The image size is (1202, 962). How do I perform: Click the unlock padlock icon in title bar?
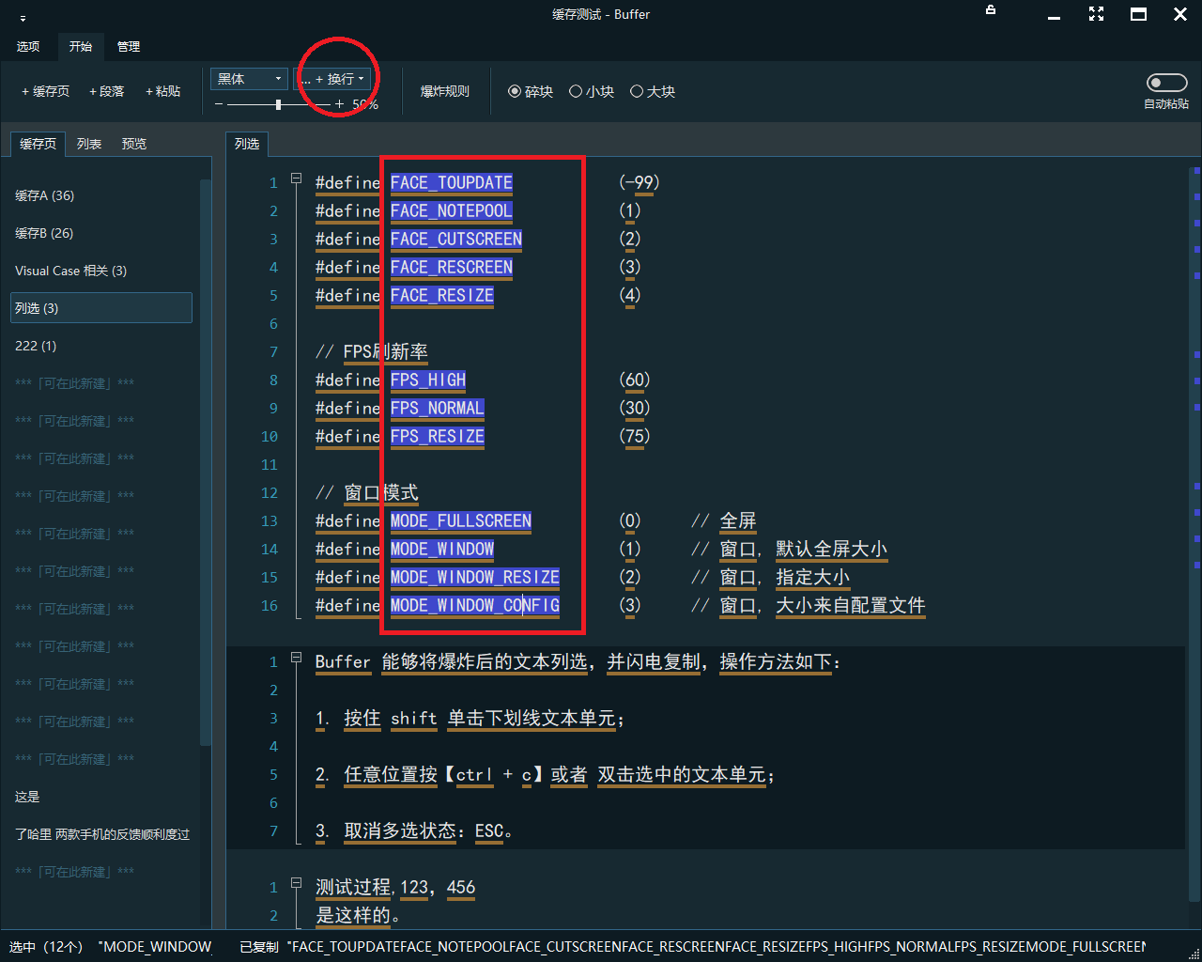tap(991, 10)
